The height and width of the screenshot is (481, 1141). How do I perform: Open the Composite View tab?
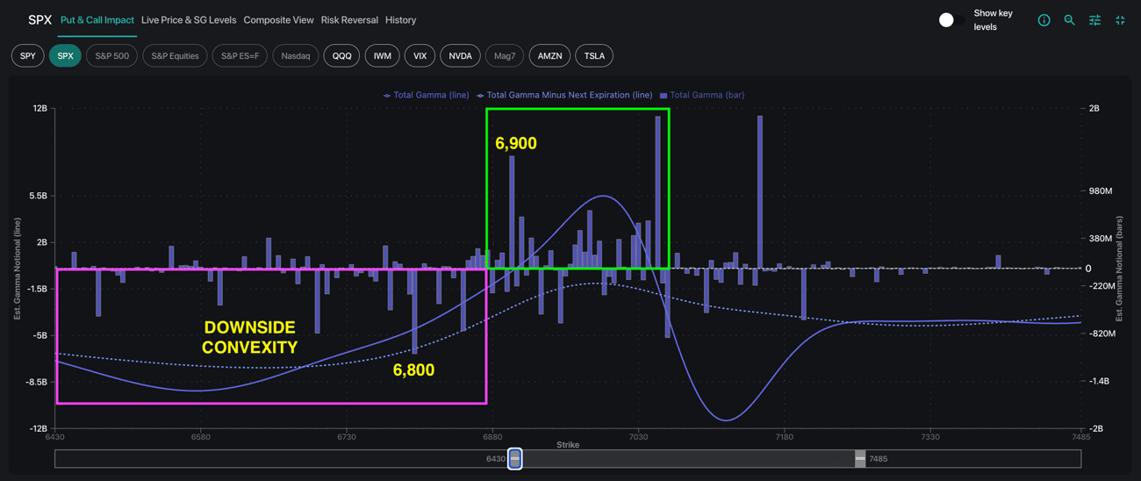[x=278, y=20]
